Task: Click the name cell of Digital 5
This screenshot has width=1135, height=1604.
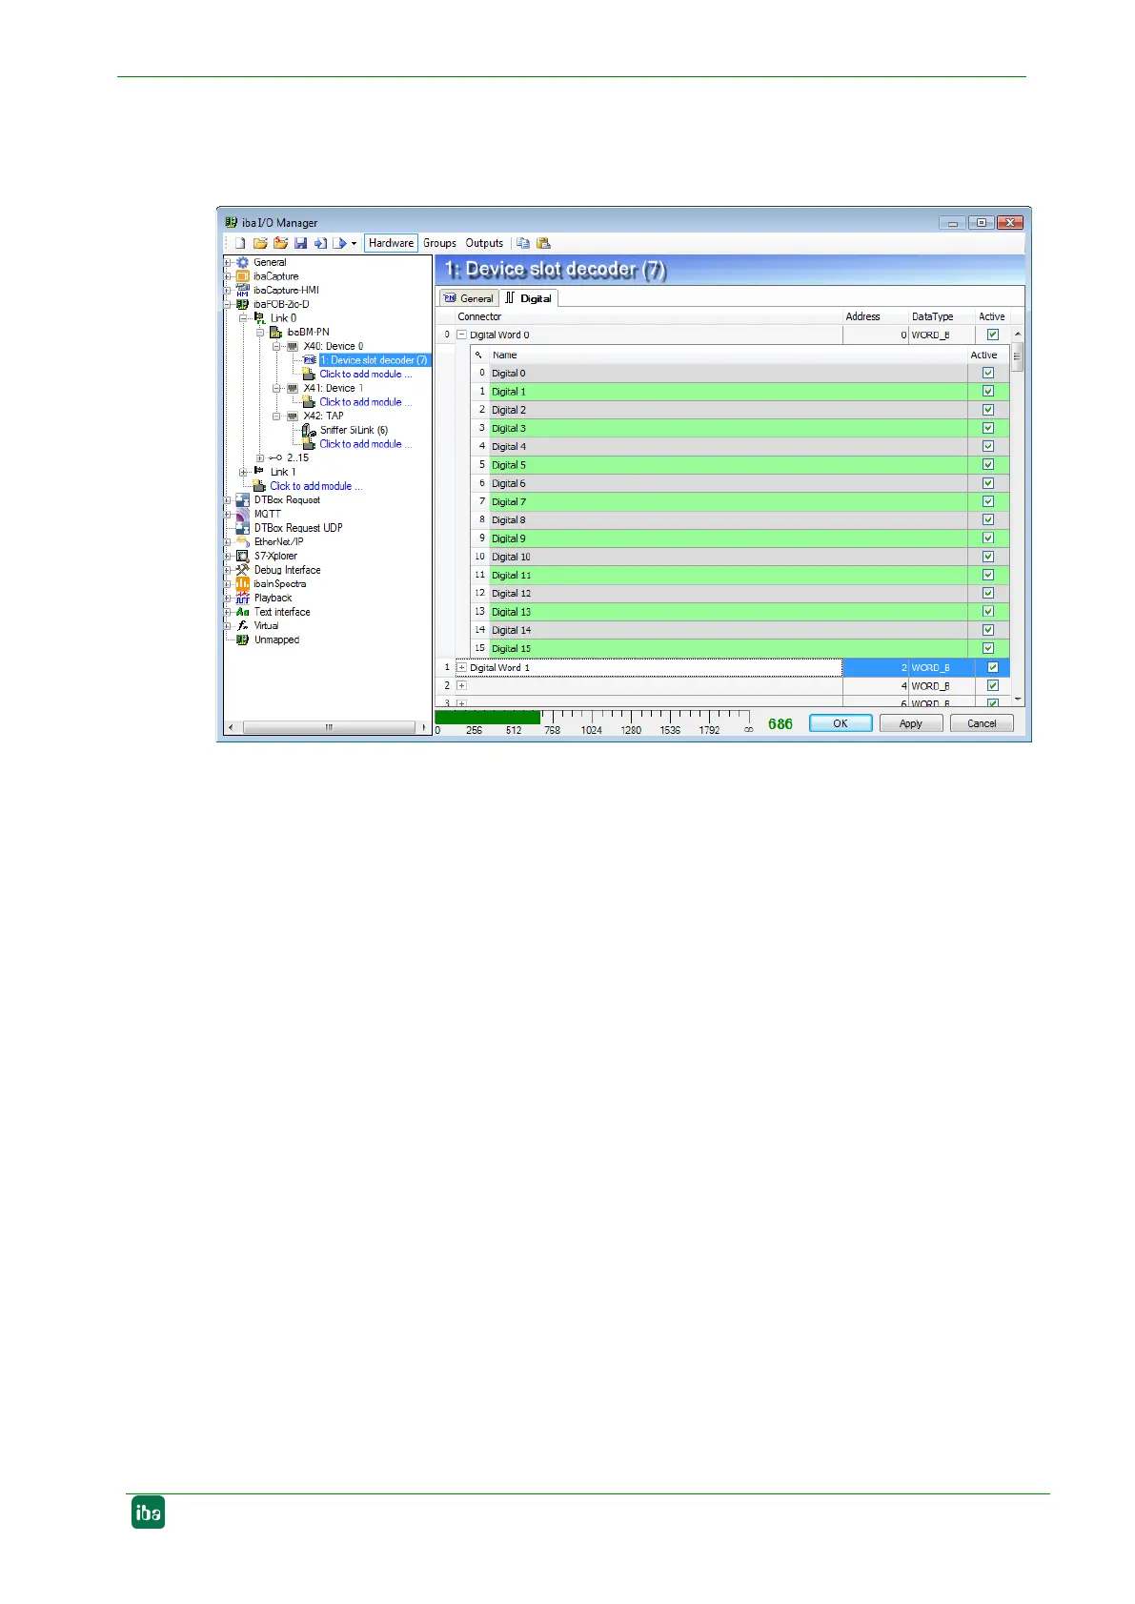Action: coord(728,465)
